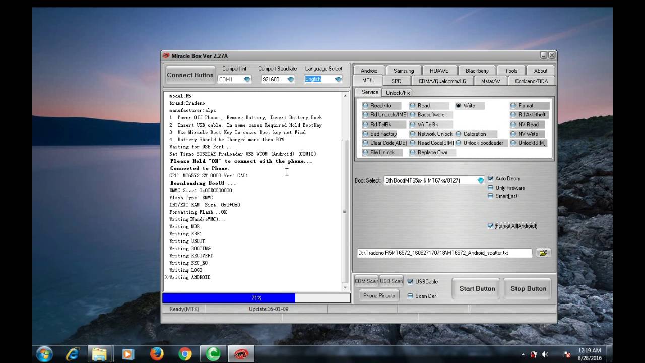Toggle Scan Def checkbox

click(x=410, y=296)
